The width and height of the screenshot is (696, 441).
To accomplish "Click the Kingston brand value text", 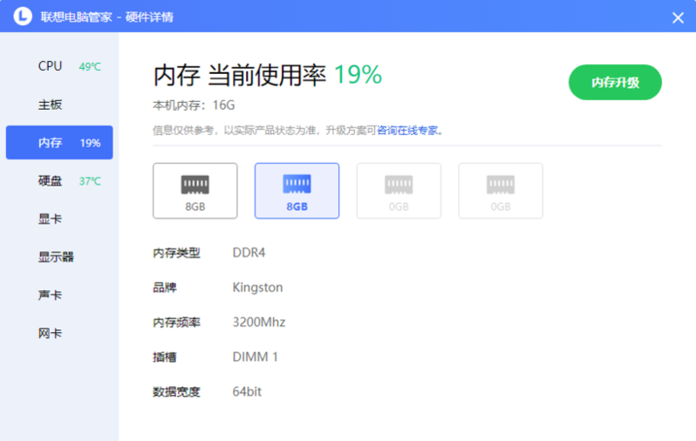I will tap(257, 288).
